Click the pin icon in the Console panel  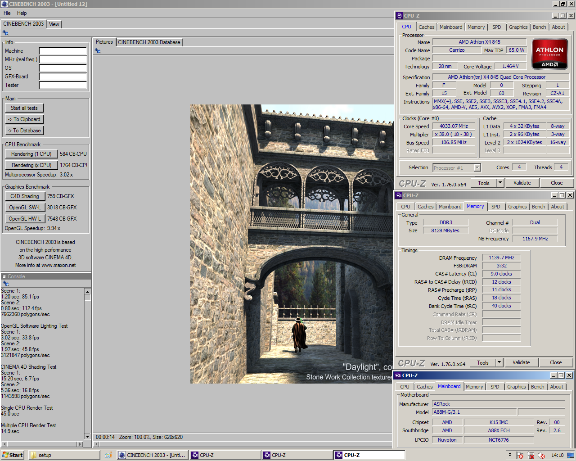(6, 284)
